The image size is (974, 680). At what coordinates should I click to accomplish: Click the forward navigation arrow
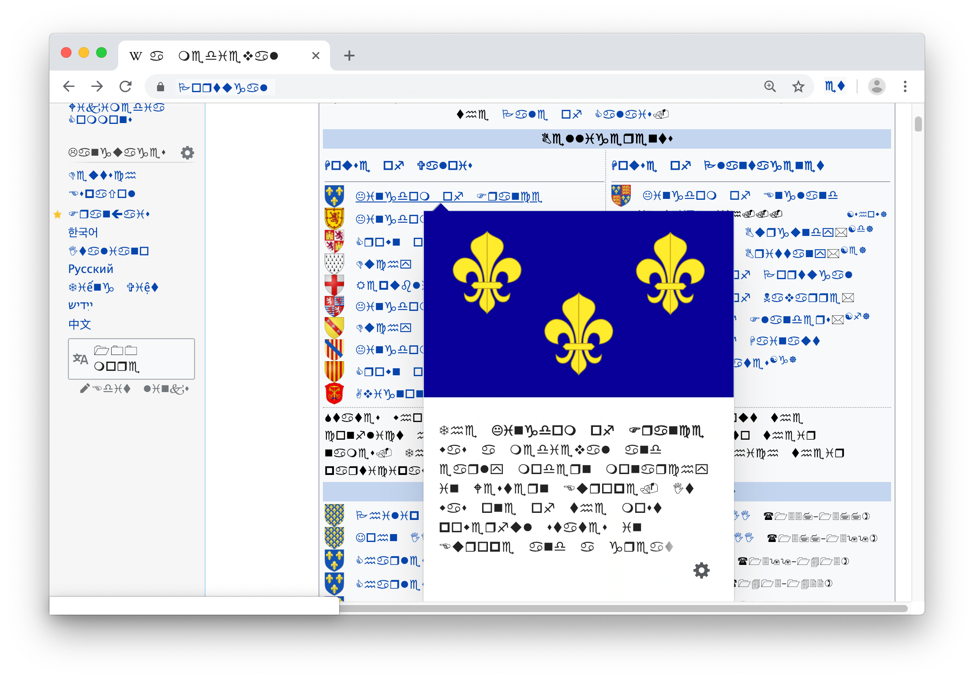97,86
